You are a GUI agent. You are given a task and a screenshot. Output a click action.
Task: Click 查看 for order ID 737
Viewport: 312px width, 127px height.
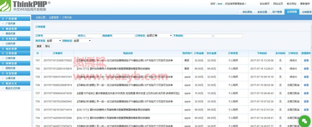tap(306, 93)
